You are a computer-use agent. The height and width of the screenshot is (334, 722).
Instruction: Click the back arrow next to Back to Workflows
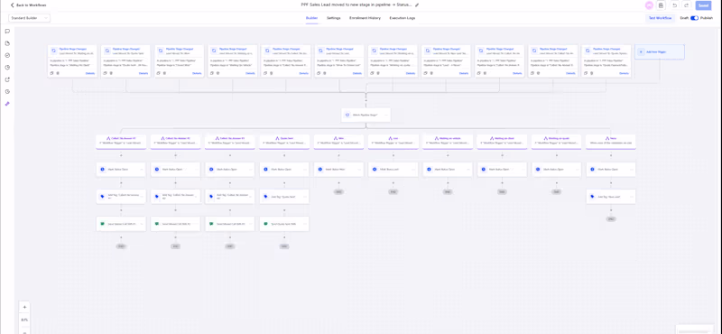click(x=12, y=5)
